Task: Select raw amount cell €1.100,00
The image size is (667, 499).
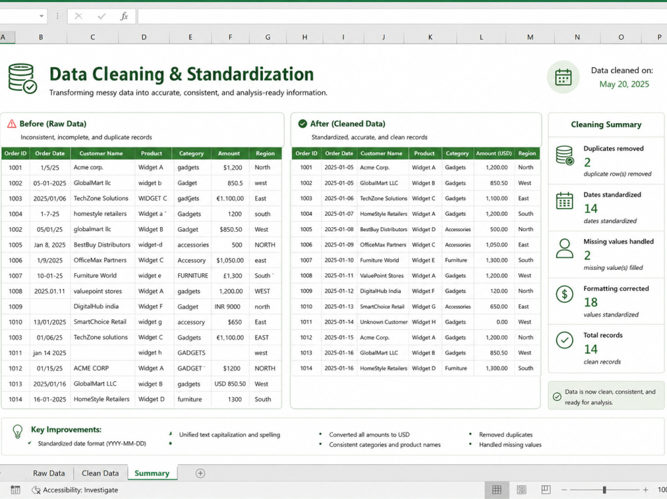Action: 229,199
